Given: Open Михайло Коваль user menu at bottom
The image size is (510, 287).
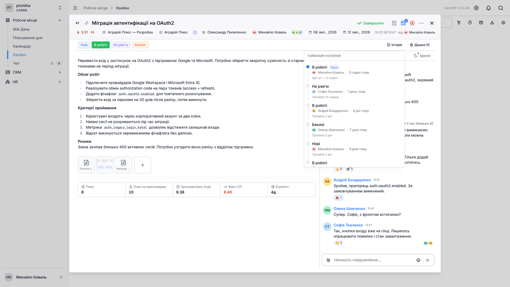Looking at the screenshot, I should tap(34, 277).
